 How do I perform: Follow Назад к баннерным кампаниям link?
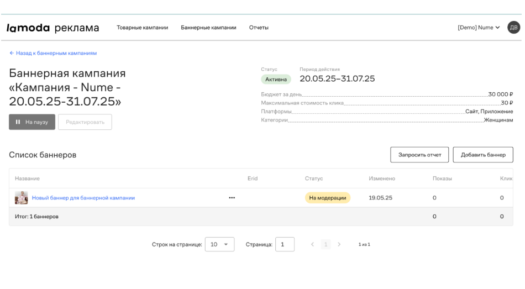[x=53, y=53]
